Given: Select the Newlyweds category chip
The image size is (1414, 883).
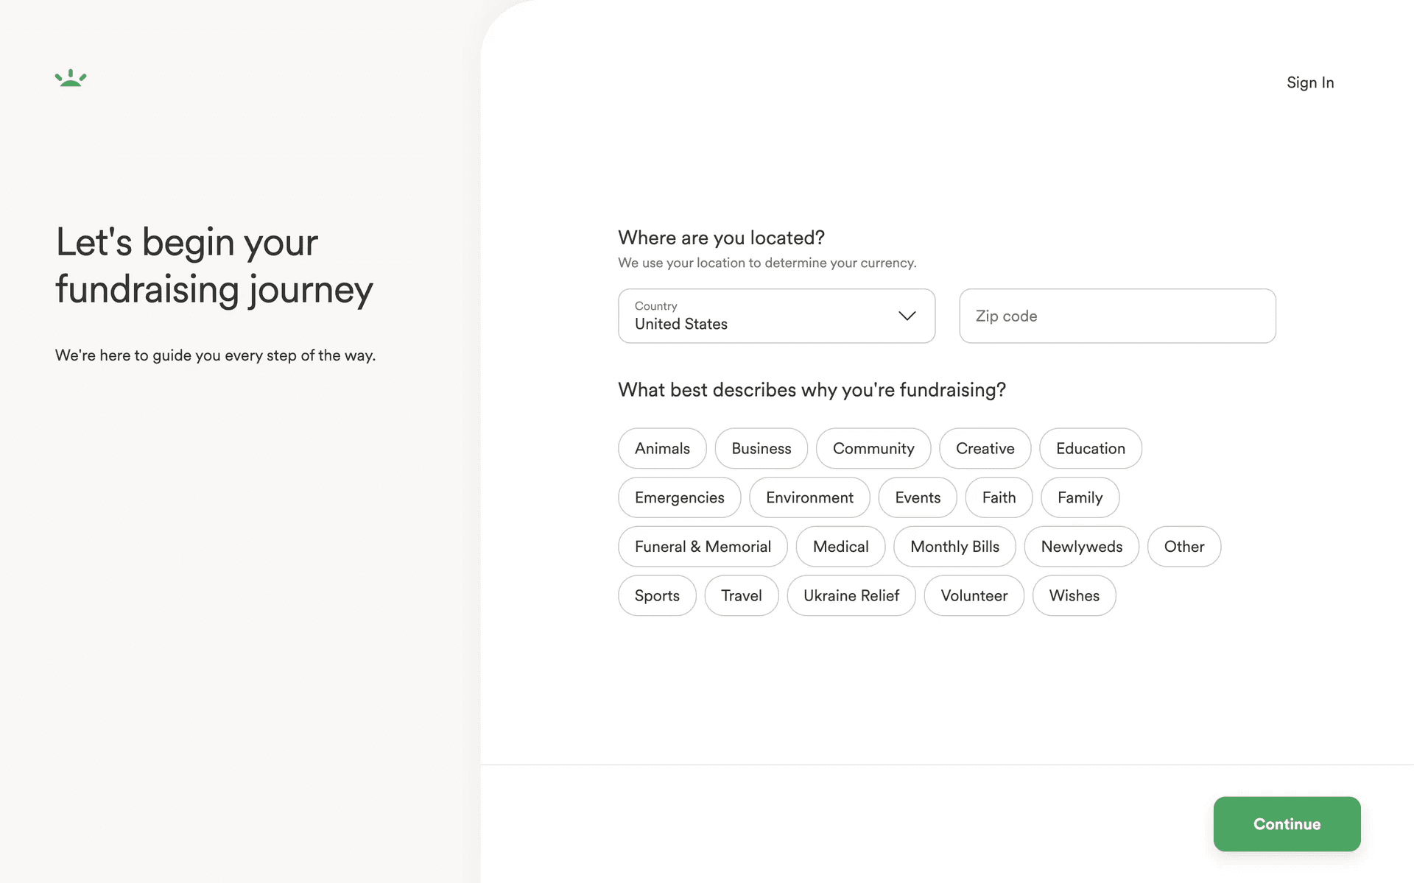Looking at the screenshot, I should [x=1082, y=547].
